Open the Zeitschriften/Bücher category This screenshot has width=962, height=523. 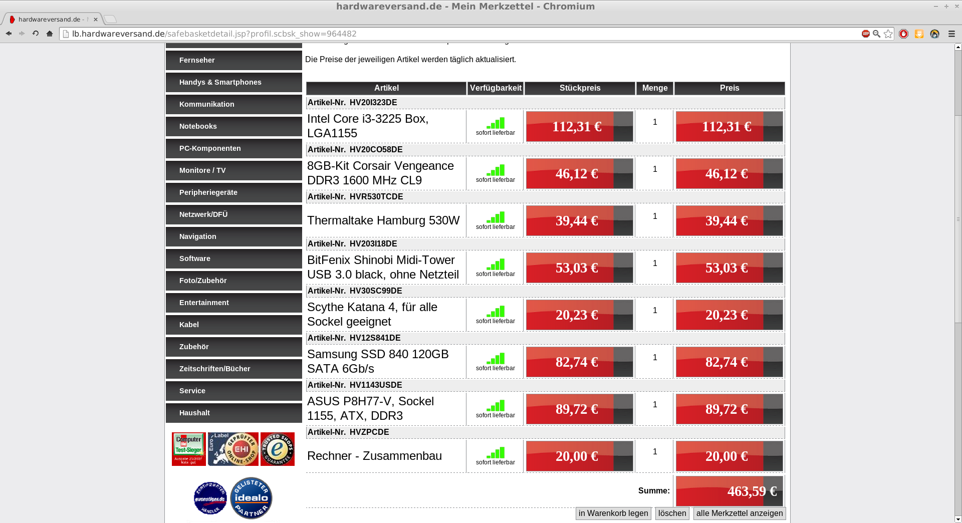tap(234, 369)
